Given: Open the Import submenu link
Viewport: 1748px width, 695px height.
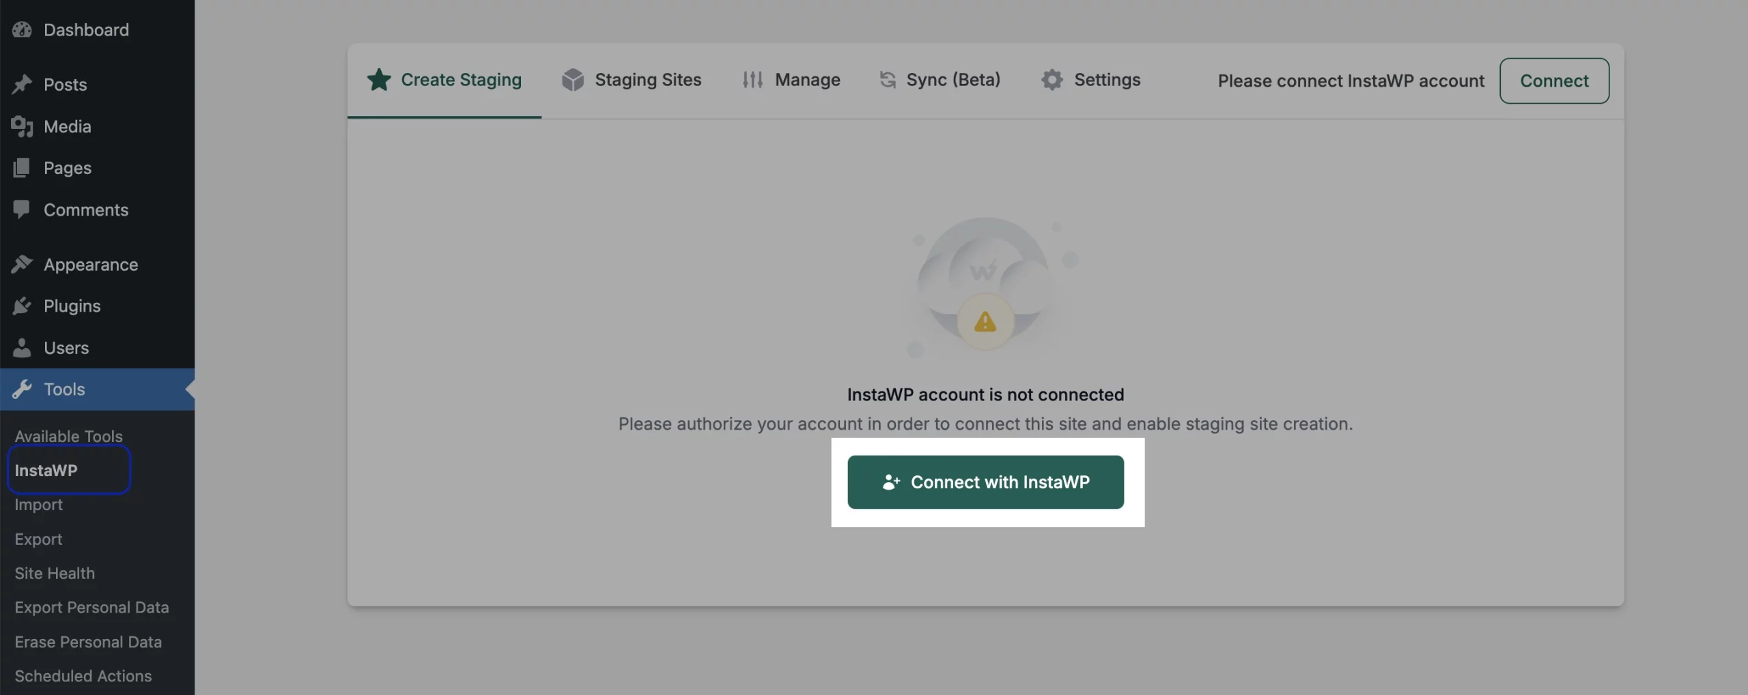Looking at the screenshot, I should pyautogui.click(x=38, y=505).
